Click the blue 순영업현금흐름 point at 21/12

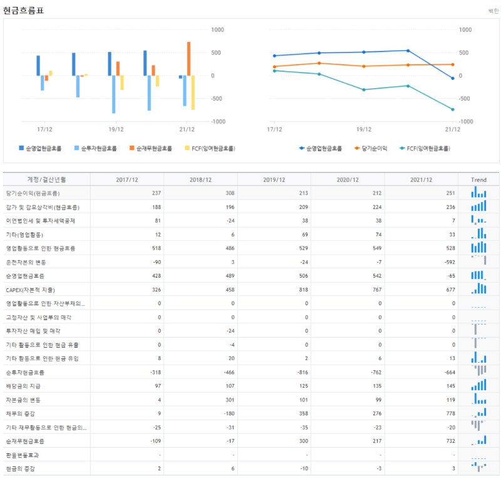pyautogui.click(x=453, y=78)
